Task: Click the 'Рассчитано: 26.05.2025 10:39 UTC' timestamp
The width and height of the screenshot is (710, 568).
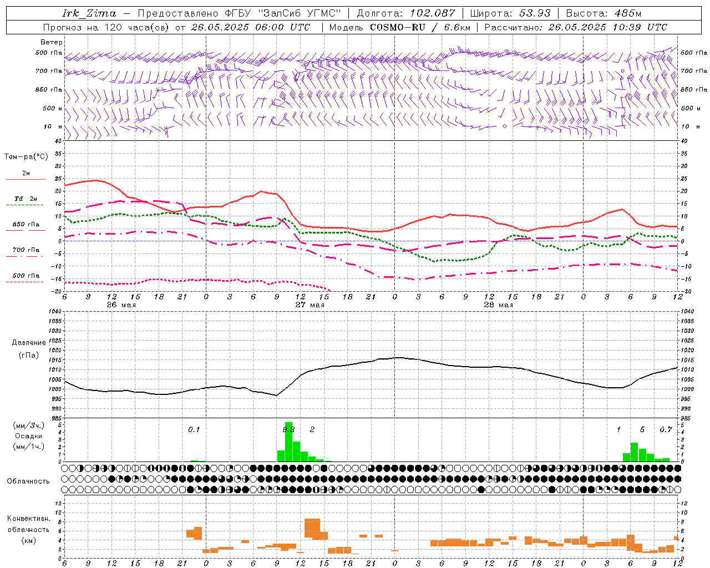Action: pos(576,27)
